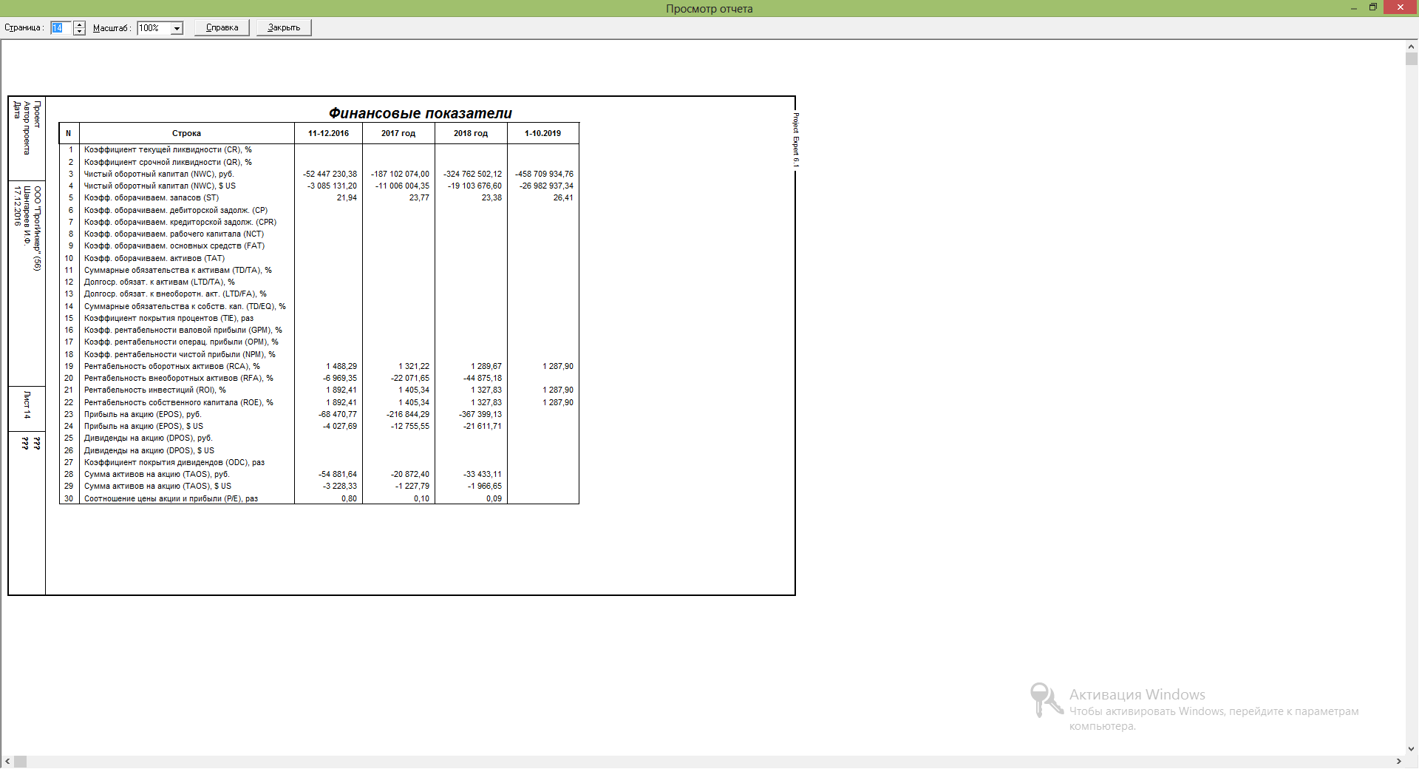The width and height of the screenshot is (1419, 769).
Task: Click the value -324 762 502,12
Action: tap(472, 174)
